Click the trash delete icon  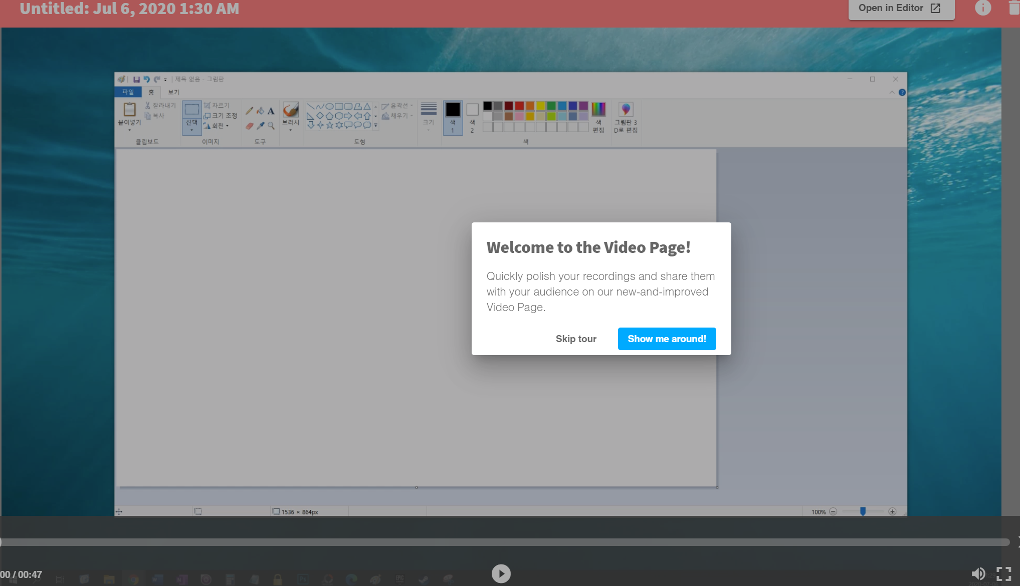tap(1014, 8)
